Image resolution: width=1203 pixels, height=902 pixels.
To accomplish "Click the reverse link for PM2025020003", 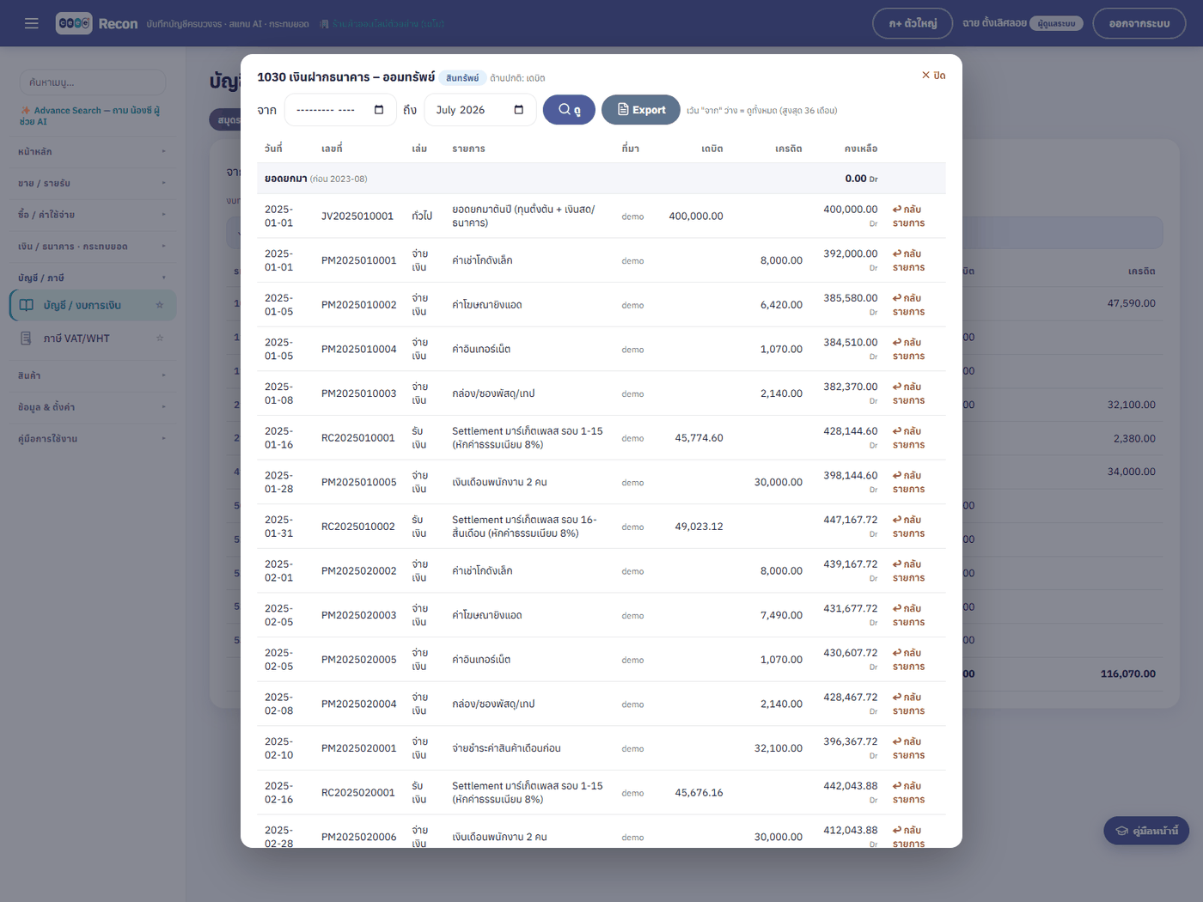I will click(x=908, y=615).
